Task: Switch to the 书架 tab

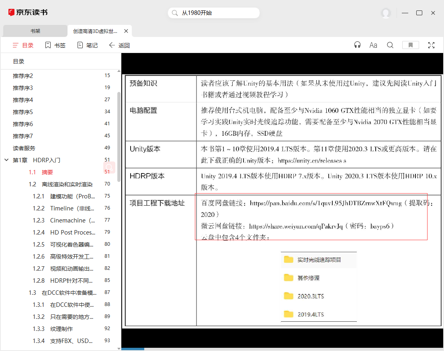Action: point(35,31)
